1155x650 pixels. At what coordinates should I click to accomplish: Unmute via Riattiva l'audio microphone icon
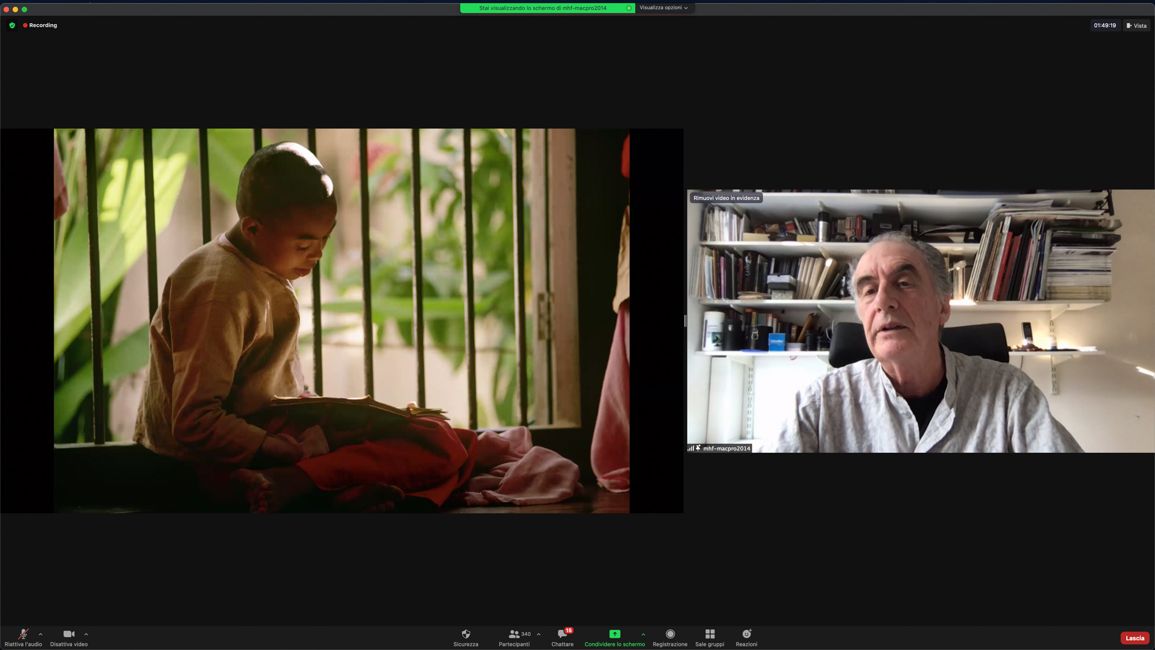[x=23, y=637]
